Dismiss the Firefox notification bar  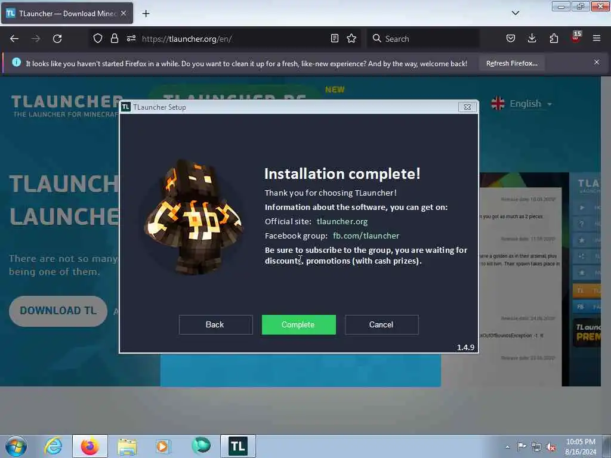tap(597, 62)
